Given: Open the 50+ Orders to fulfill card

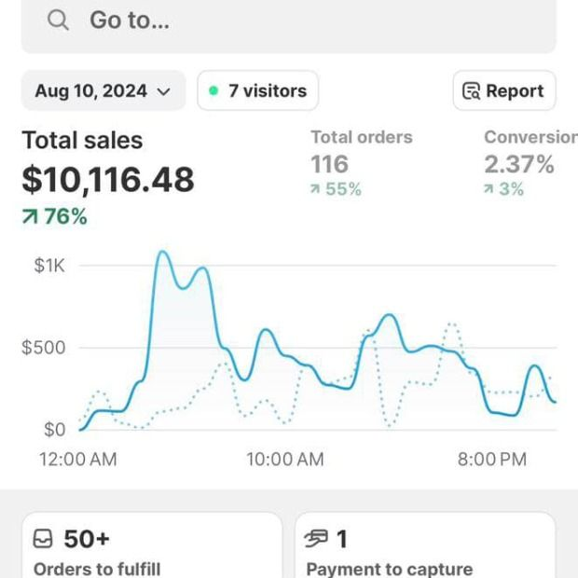Looking at the screenshot, I should pos(151,552).
